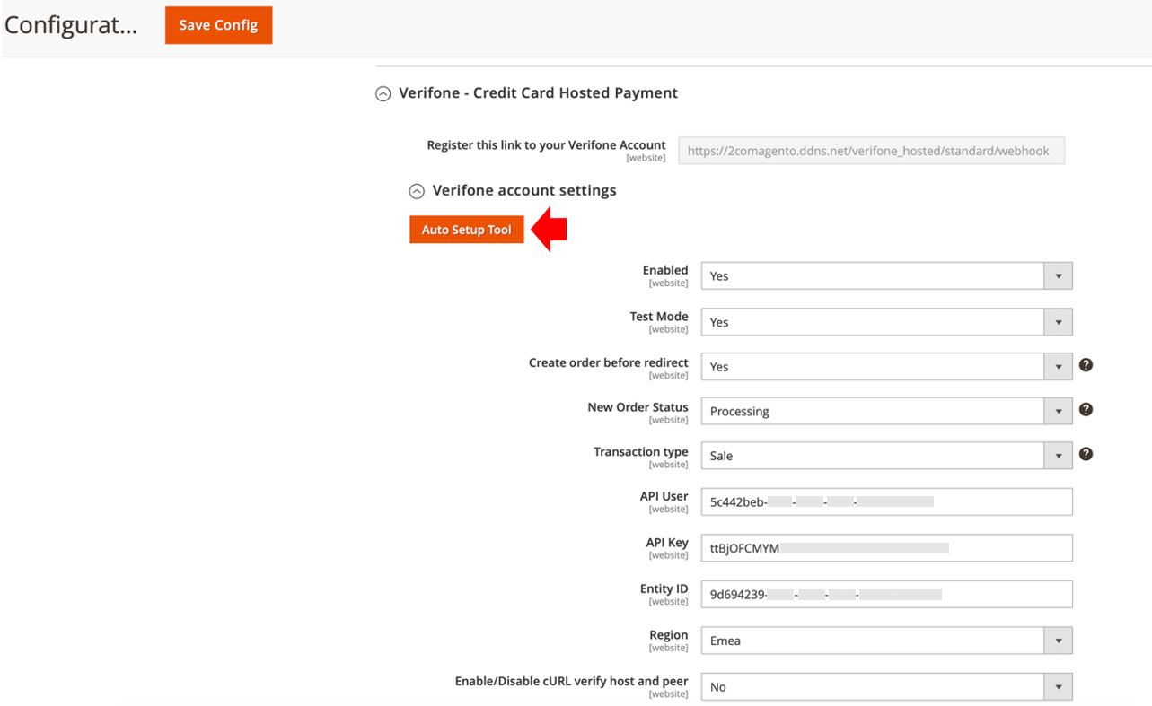Click the 'Enabled' field label
This screenshot has width=1152, height=706.
point(665,270)
